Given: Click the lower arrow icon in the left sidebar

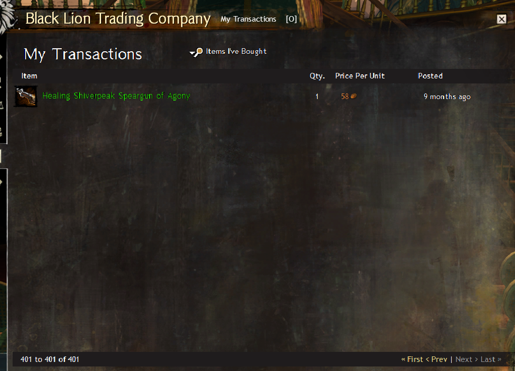Looking at the screenshot, I should 2,182.
